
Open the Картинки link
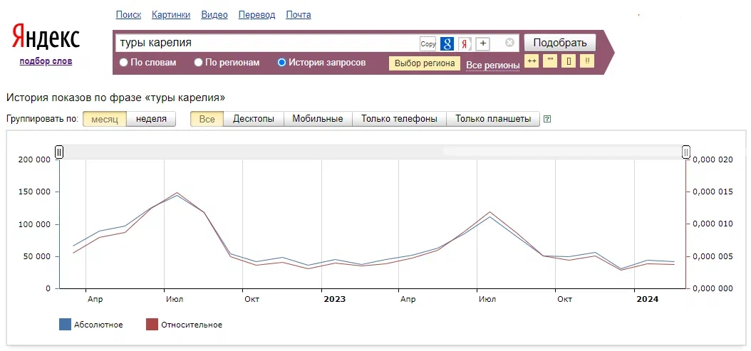pos(171,15)
